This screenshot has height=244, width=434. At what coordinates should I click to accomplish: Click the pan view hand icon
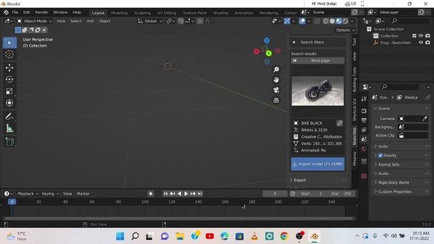(276, 80)
